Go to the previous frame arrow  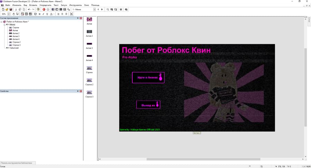[98, 9]
